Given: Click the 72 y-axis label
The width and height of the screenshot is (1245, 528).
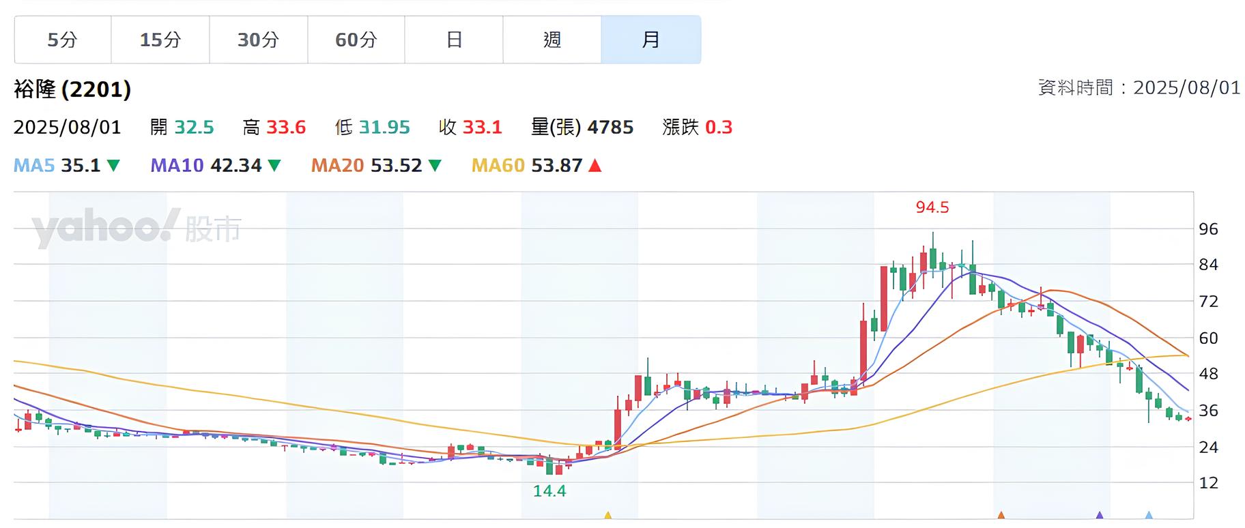Looking at the screenshot, I should click(x=1208, y=302).
